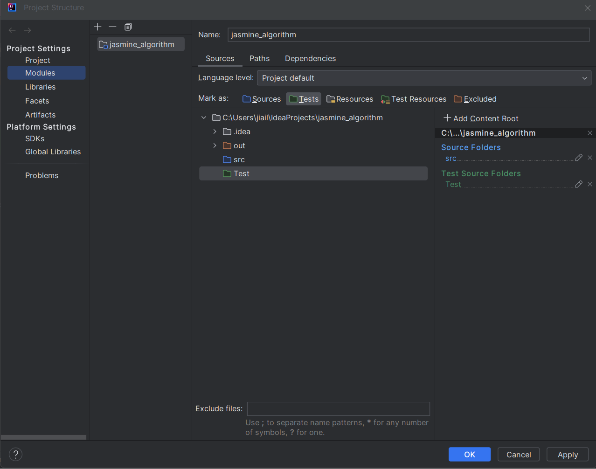
Task: Expand the out folder
Action: click(215, 145)
